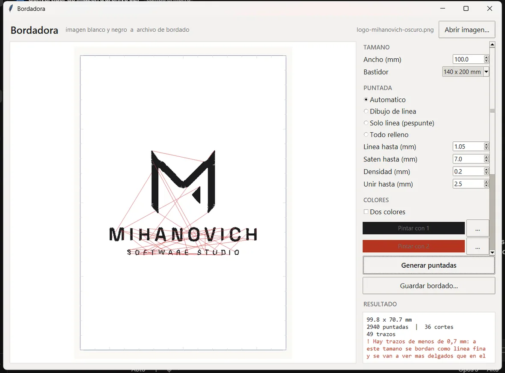Click the RESULTADO section heading
This screenshot has width=505, height=373.
tap(380, 304)
